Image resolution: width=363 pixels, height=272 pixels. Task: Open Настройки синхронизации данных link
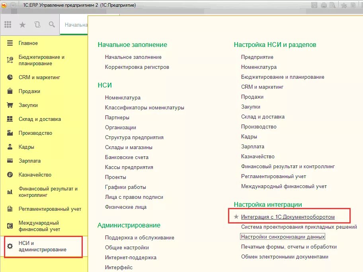pyautogui.click(x=283, y=237)
